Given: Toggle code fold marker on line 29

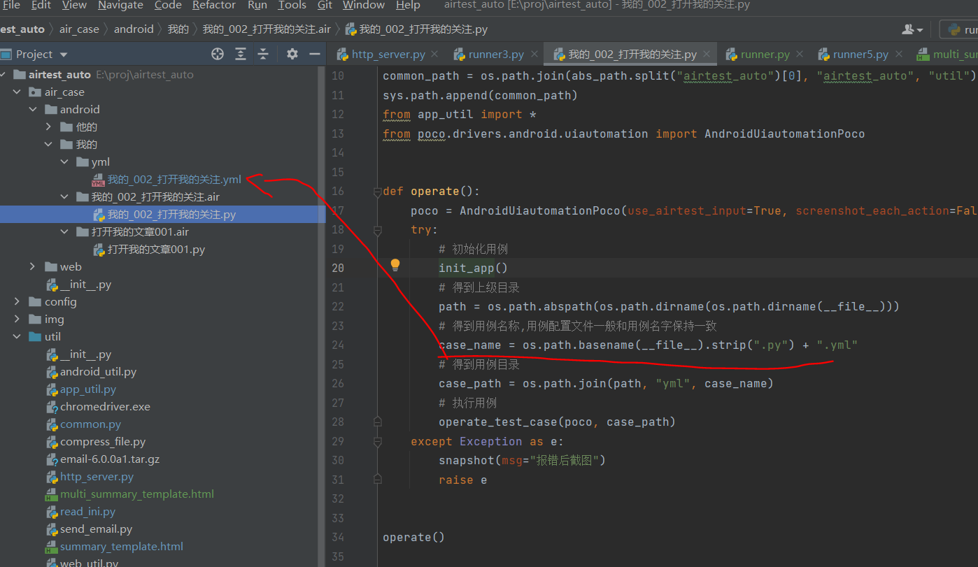Looking at the screenshot, I should 377,441.
